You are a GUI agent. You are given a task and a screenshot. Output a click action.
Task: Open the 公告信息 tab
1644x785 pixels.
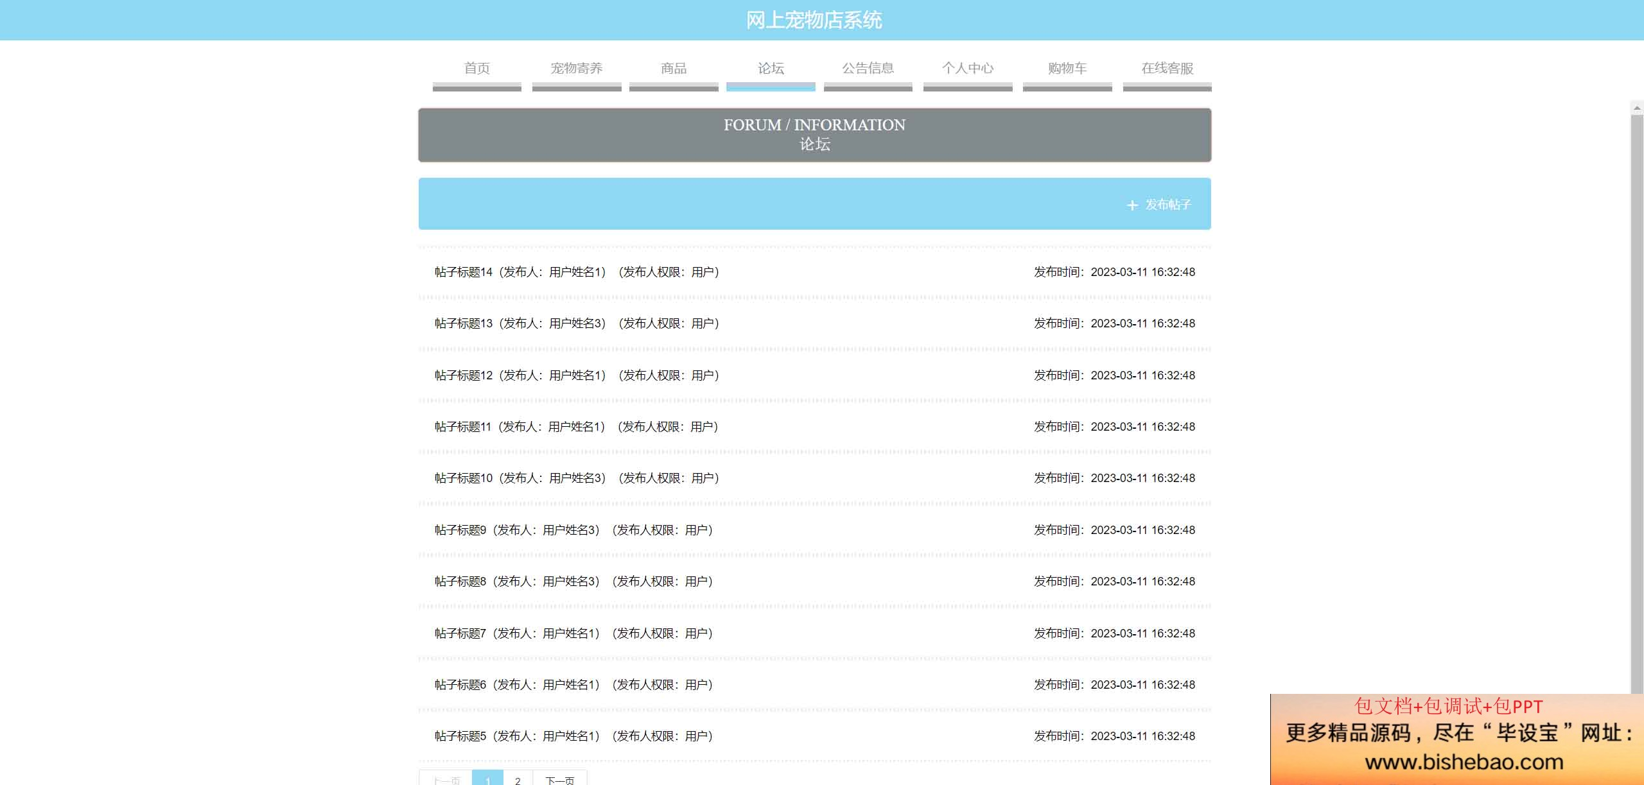tap(868, 69)
